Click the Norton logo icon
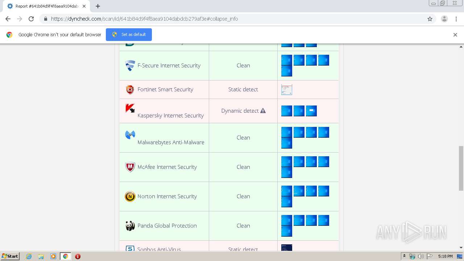 [x=130, y=196]
